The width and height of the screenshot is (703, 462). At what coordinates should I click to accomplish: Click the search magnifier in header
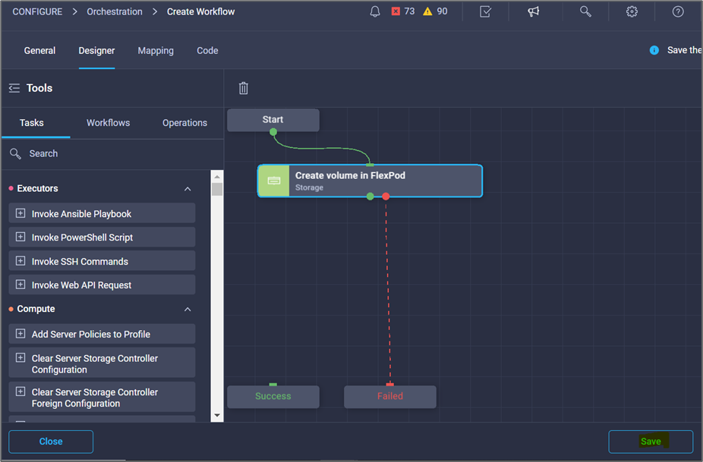coord(585,11)
